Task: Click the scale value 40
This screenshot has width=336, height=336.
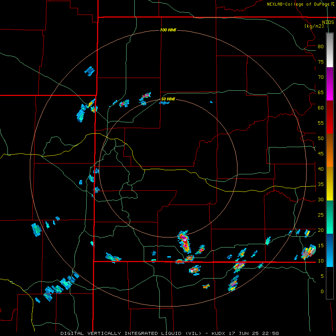Action: click(x=321, y=169)
